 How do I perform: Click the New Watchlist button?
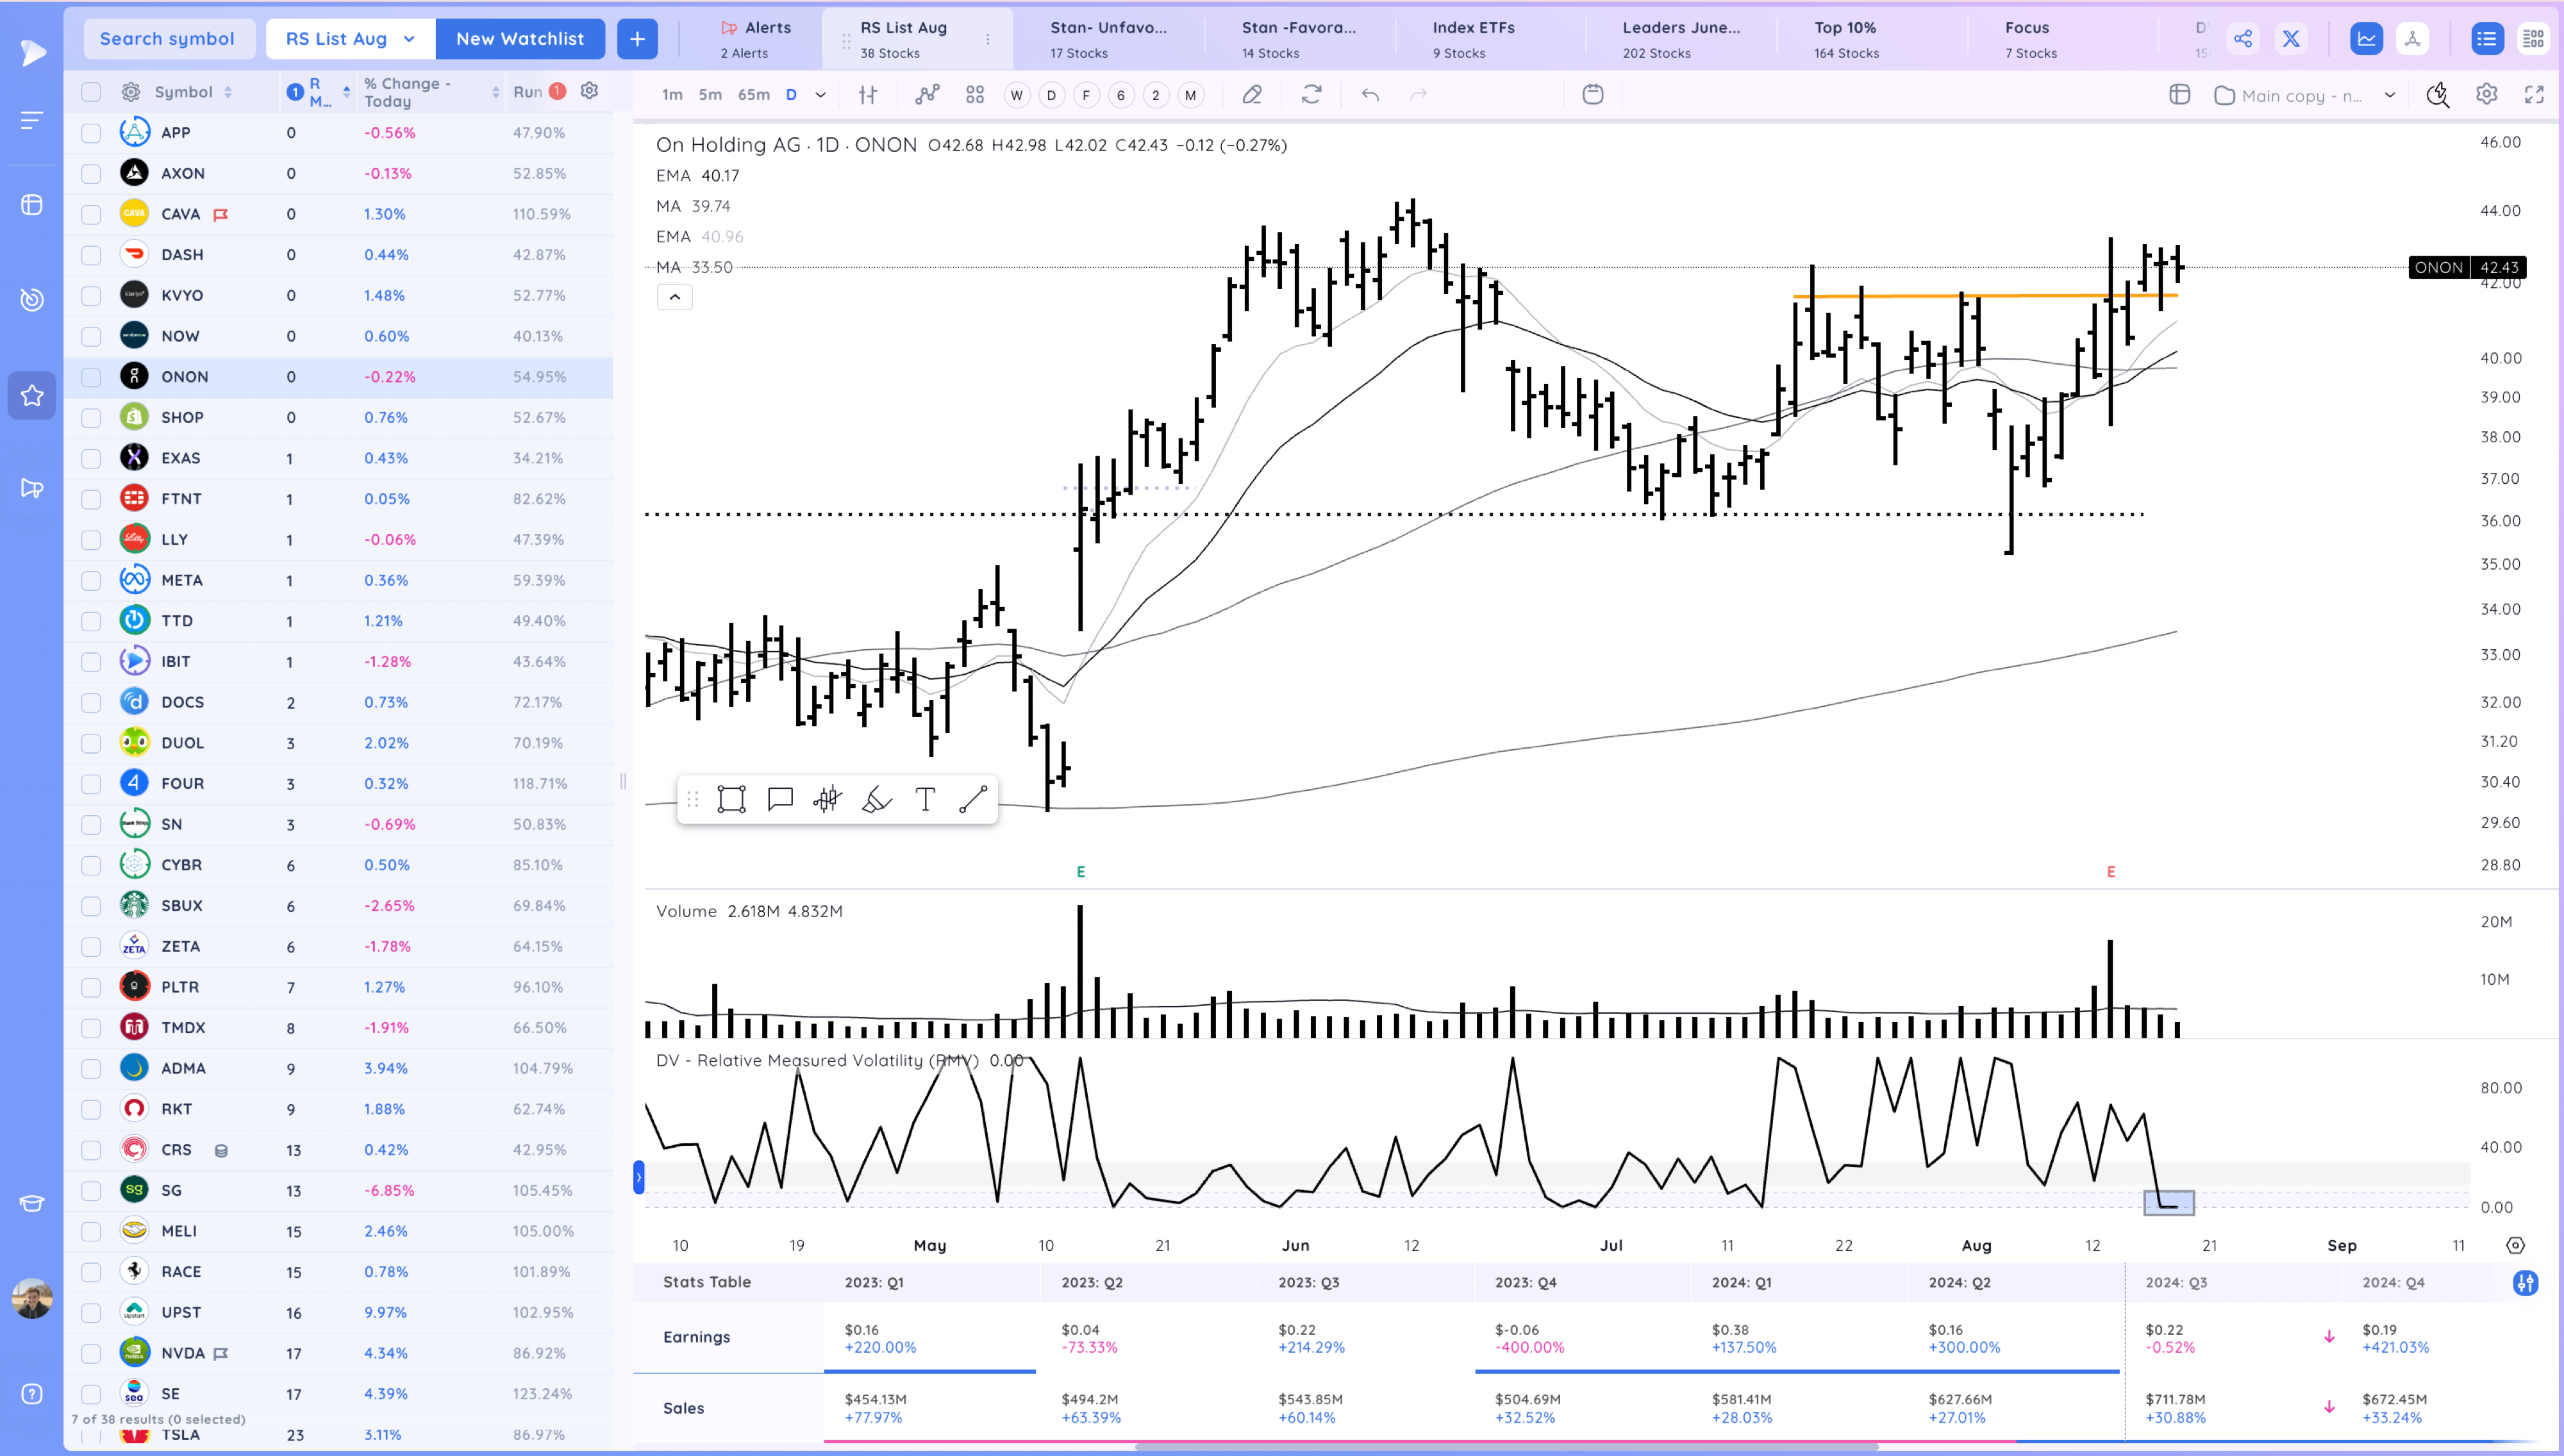click(x=520, y=38)
